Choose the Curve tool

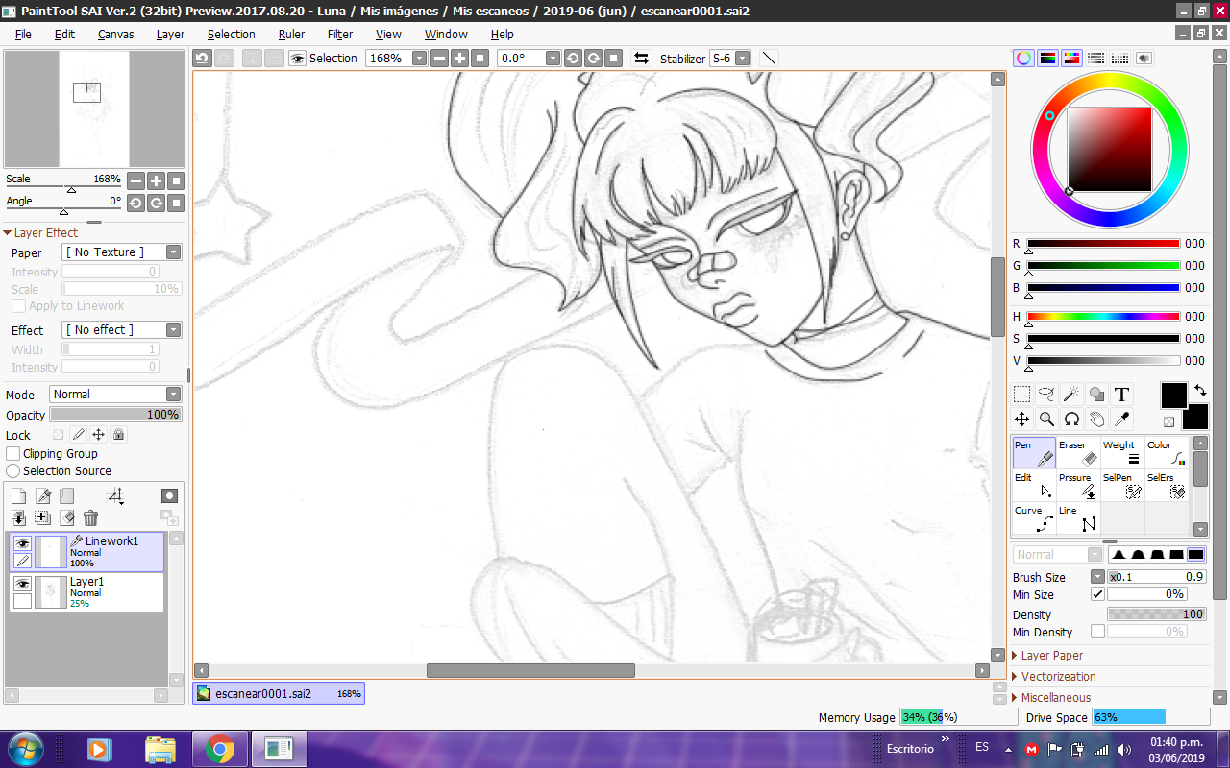pos(1034,518)
